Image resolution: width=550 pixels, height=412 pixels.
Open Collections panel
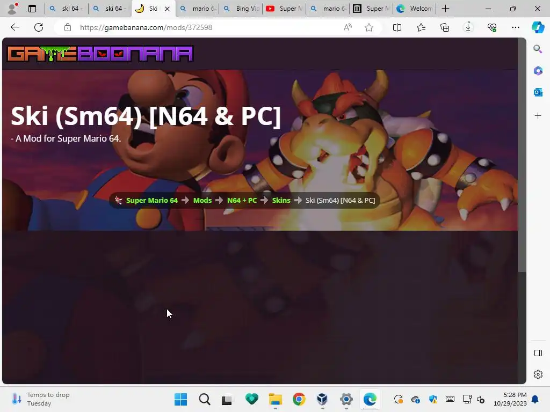pyautogui.click(x=445, y=27)
